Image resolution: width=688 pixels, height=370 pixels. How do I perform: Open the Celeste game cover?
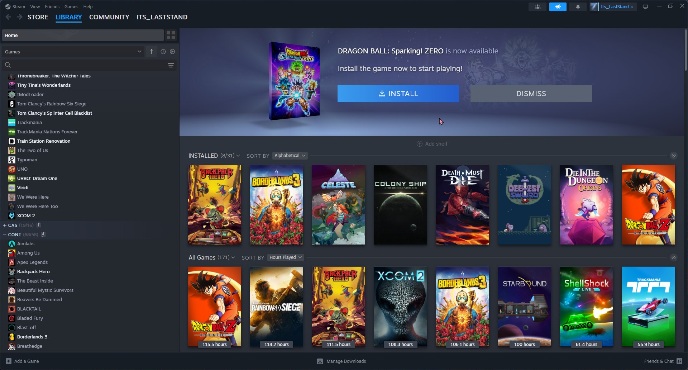pyautogui.click(x=339, y=205)
